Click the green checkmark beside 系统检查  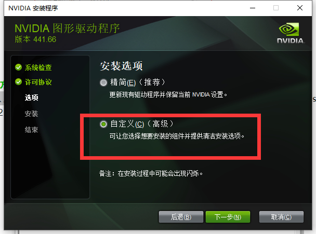coord(18,67)
